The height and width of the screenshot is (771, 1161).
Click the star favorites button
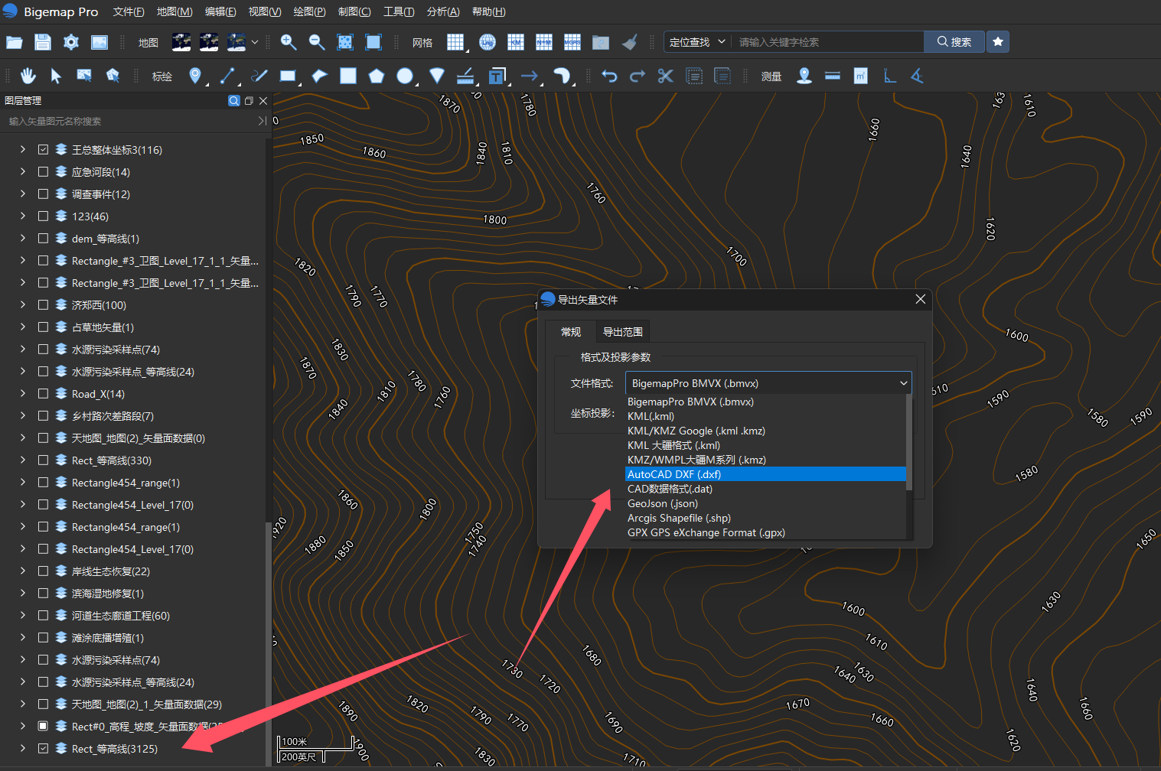(998, 42)
